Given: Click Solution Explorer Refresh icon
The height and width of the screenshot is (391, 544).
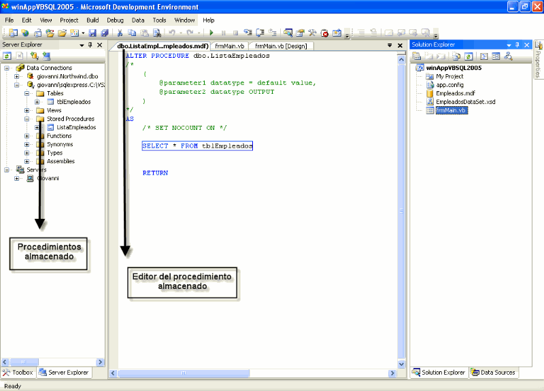Looking at the screenshot, I should [x=469, y=56].
